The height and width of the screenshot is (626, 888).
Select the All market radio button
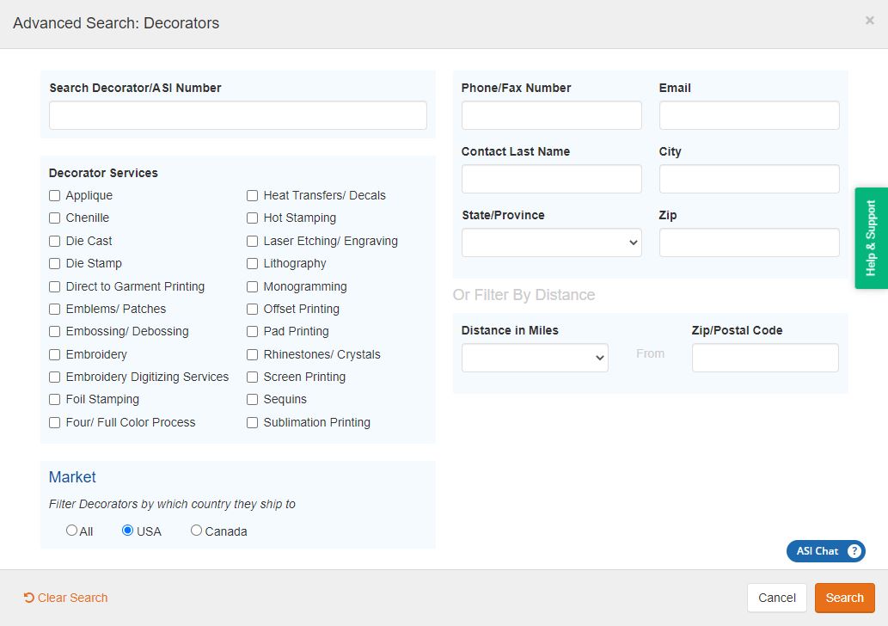click(71, 531)
